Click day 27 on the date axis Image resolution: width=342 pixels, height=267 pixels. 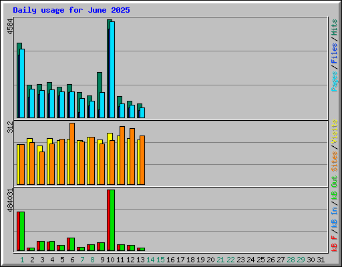281,260
